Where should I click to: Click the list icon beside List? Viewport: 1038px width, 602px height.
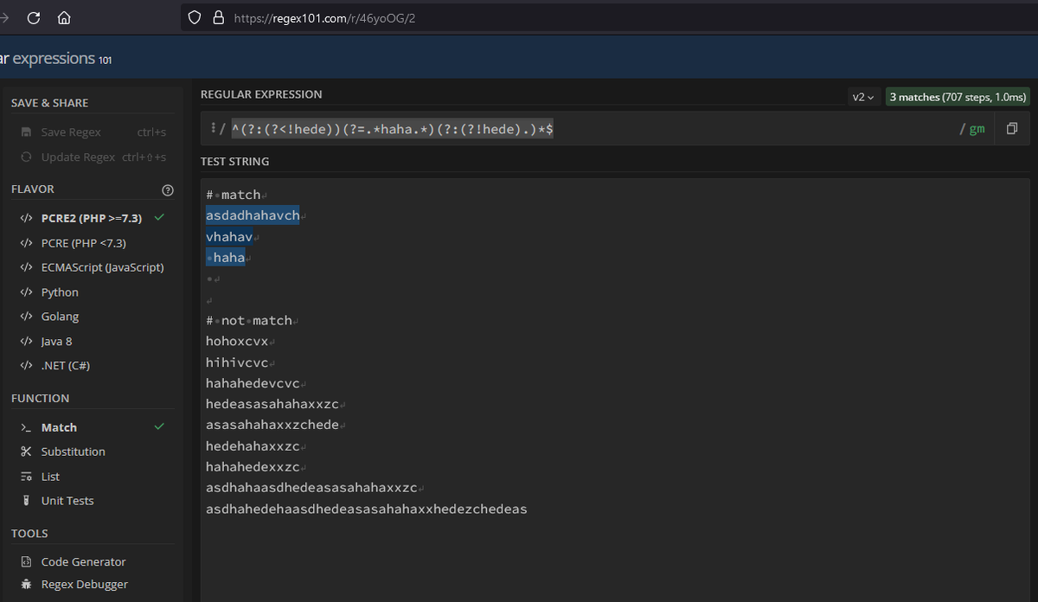pos(25,477)
